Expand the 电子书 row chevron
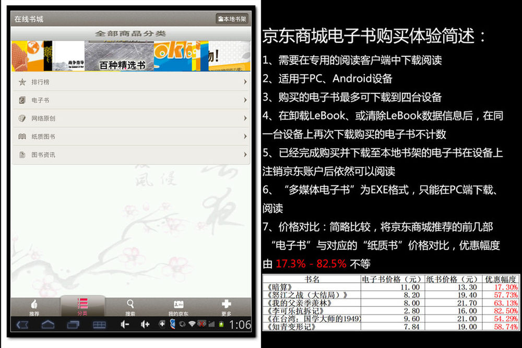Screen dimensions: 522x348 245,100
